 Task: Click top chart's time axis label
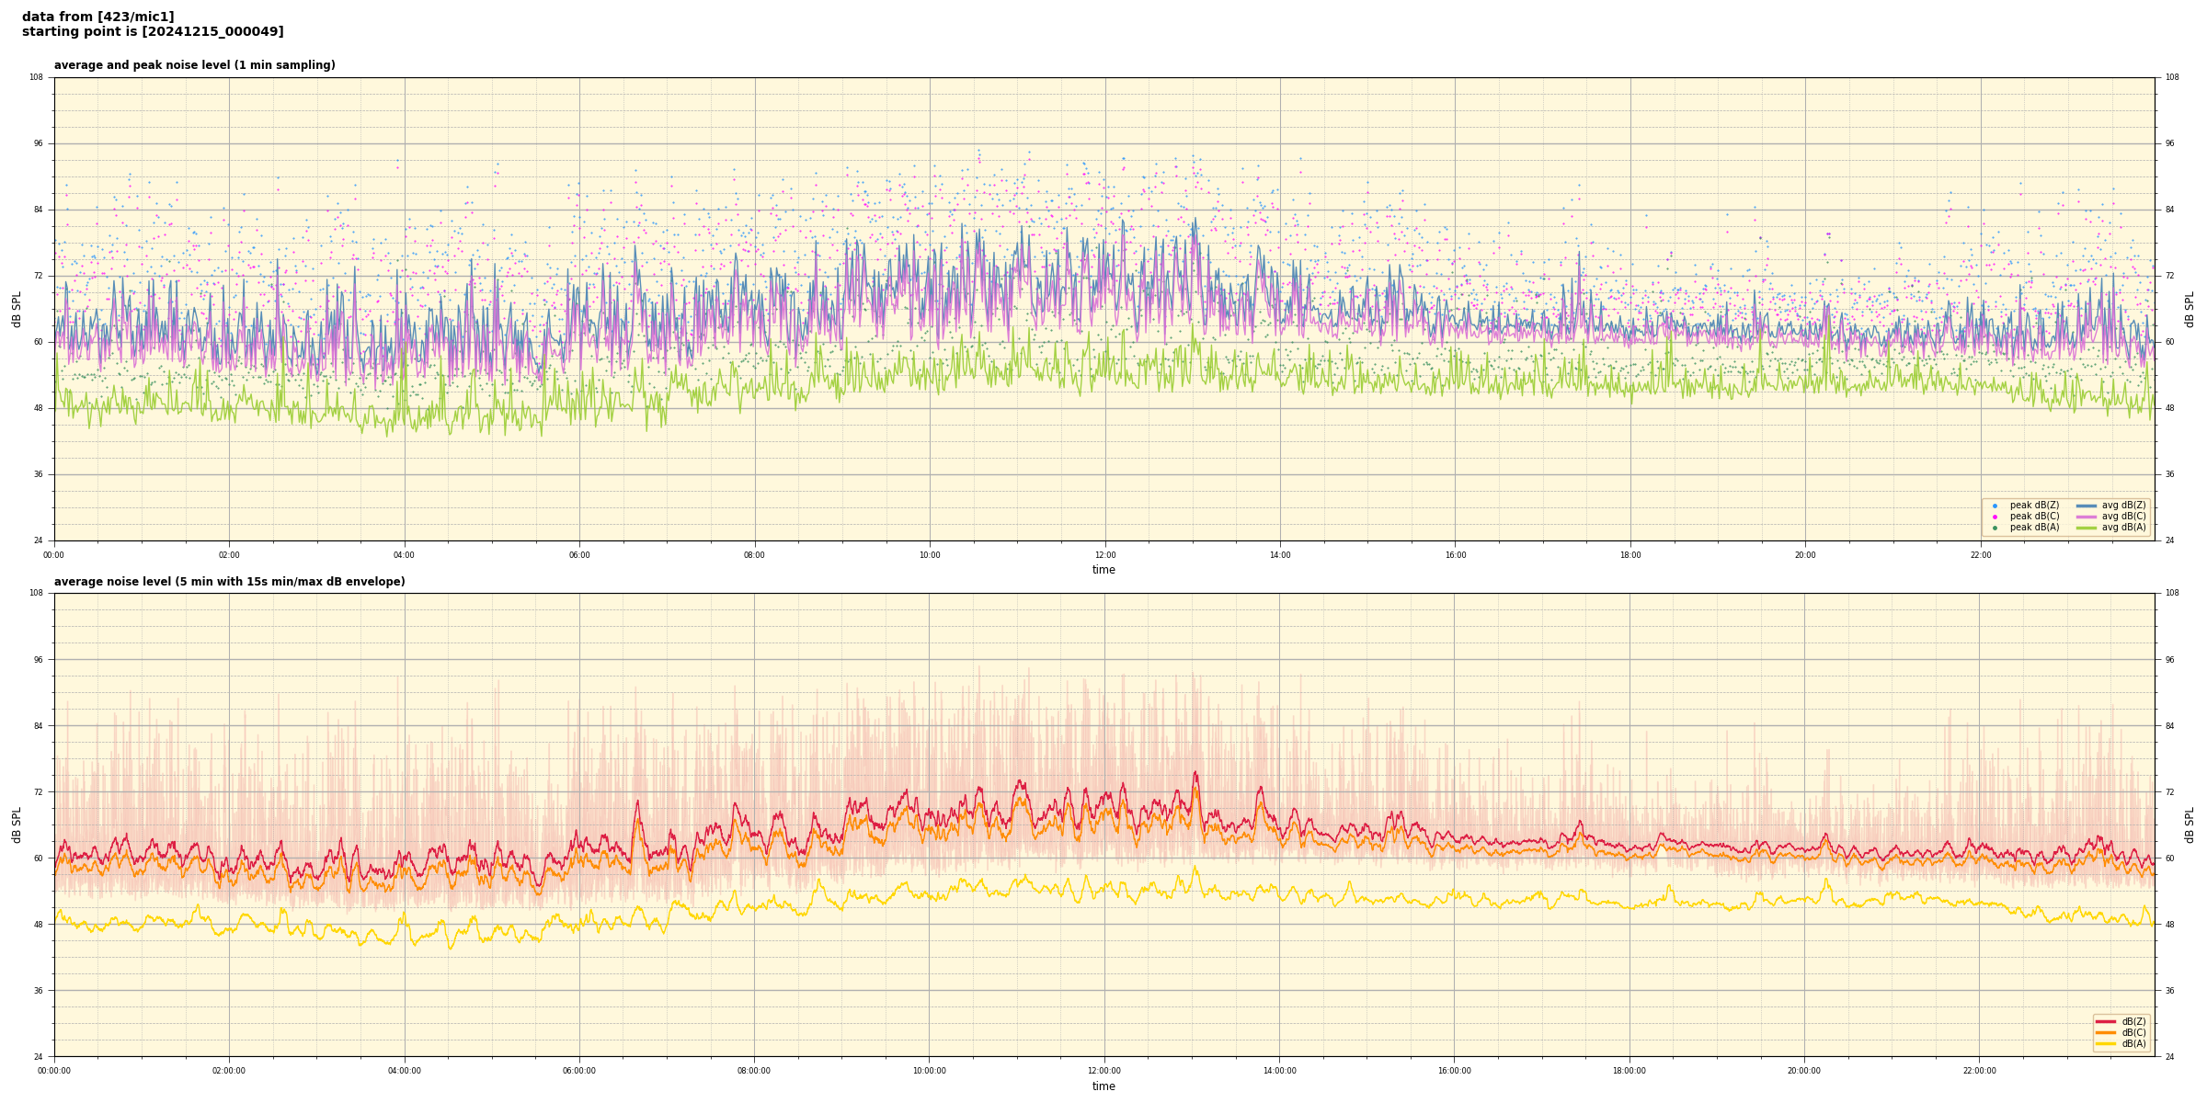[x=1103, y=570]
